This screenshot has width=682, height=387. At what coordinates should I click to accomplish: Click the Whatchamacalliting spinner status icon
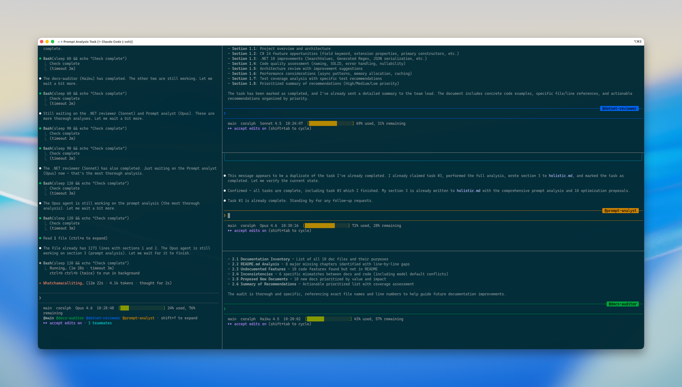click(x=40, y=283)
